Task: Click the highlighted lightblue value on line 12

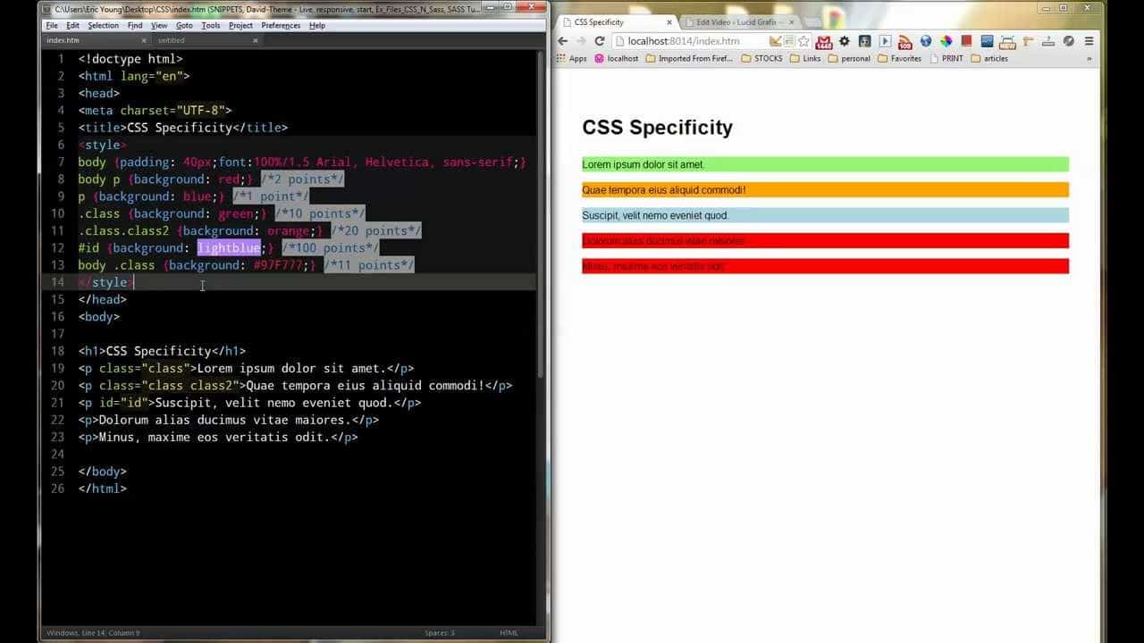Action: point(229,248)
